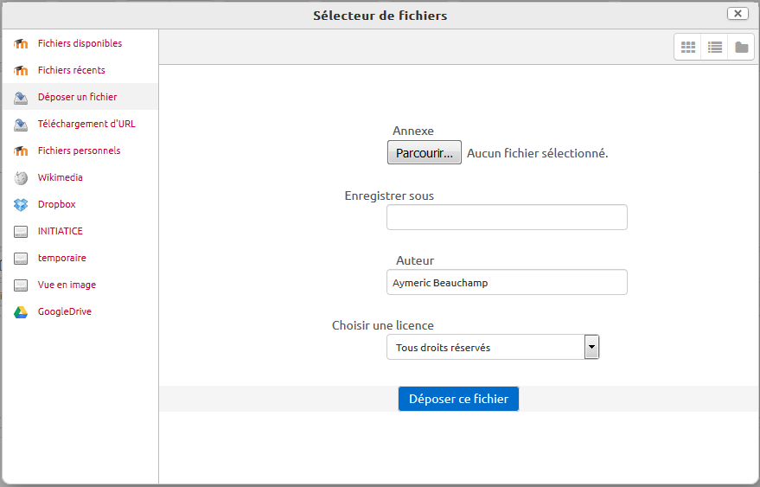The image size is (760, 487).
Task: Switch to folder tree view
Action: pyautogui.click(x=741, y=48)
